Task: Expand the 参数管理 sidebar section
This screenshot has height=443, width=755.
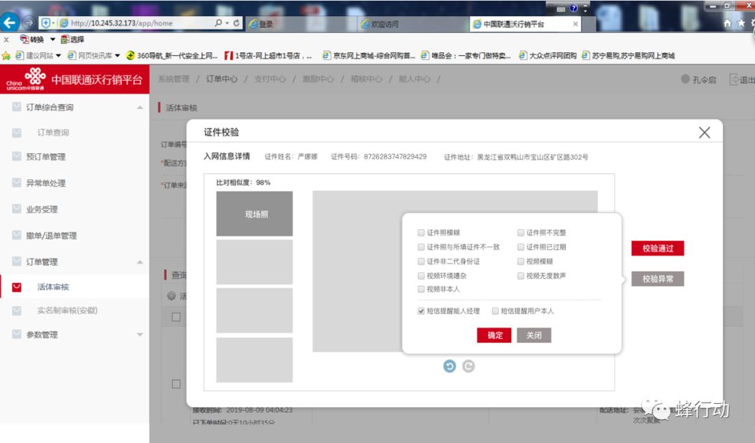Action: click(x=138, y=335)
